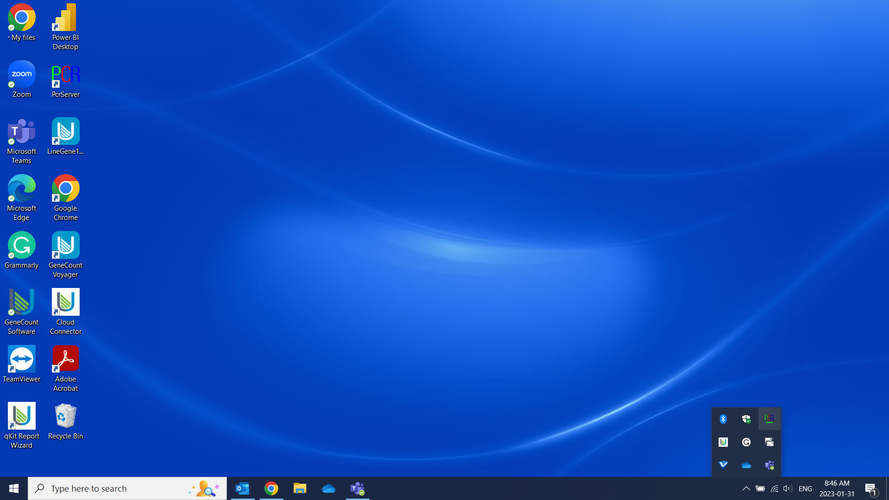
Task: Switch to Teams in the taskbar
Action: coord(357,488)
